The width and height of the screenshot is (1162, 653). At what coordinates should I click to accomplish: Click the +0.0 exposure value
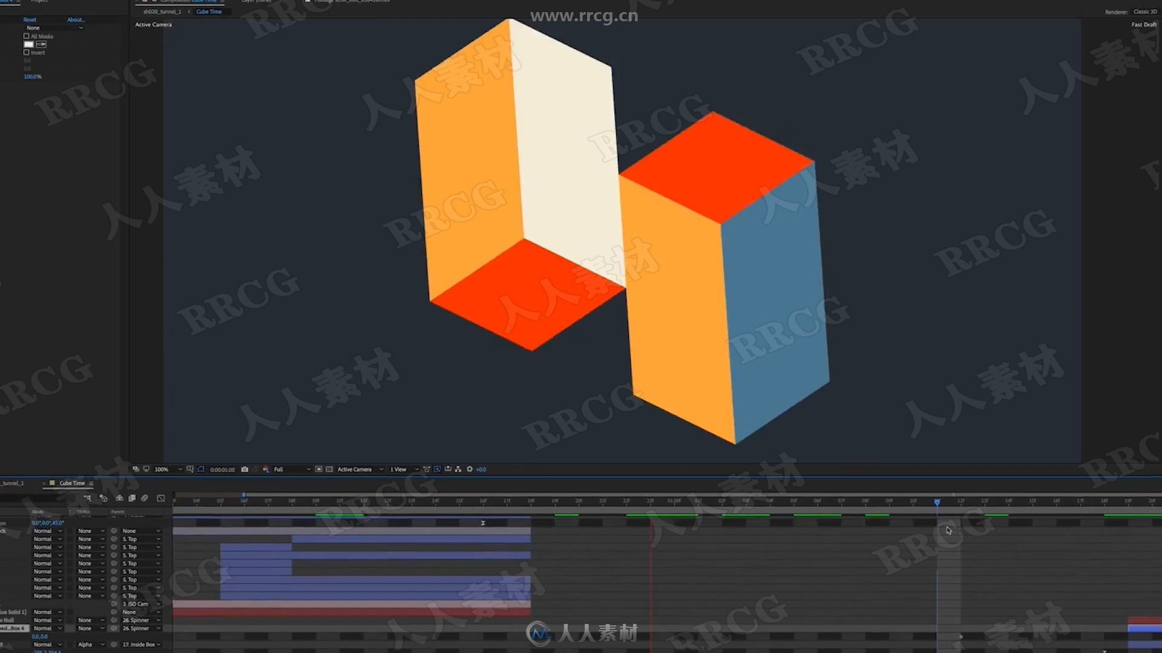coord(481,469)
